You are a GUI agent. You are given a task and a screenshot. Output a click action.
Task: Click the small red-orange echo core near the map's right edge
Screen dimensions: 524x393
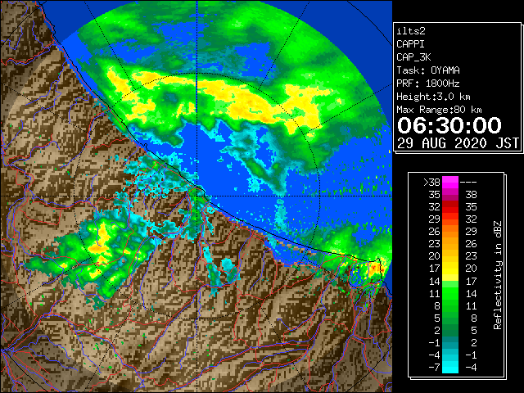374,269
